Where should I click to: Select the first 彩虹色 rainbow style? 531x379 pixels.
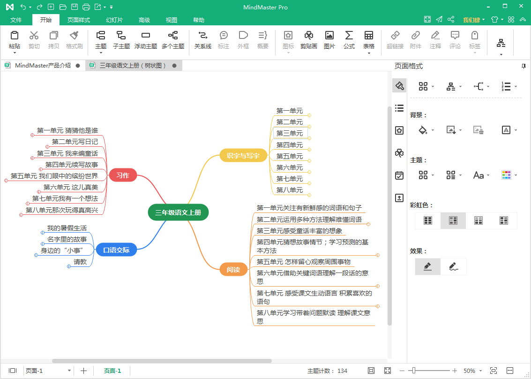click(428, 220)
